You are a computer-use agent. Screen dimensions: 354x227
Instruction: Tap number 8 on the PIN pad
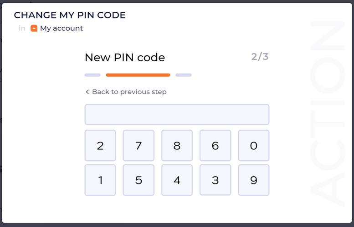(177, 146)
